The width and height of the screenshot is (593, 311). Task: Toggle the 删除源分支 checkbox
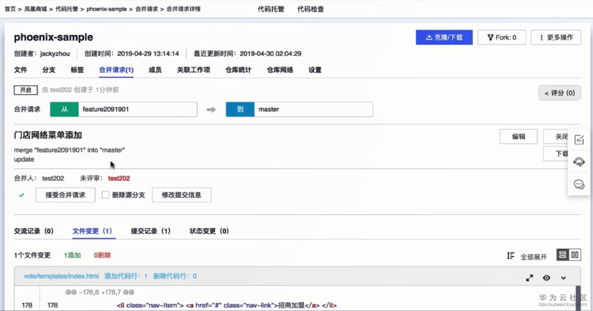[x=106, y=195]
